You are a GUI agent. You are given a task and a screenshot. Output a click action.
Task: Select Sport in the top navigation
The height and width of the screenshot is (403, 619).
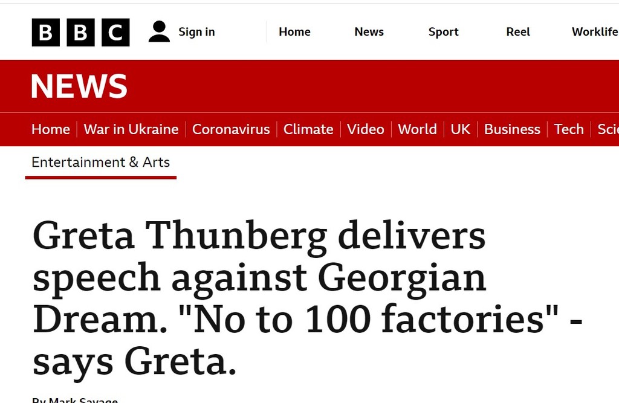[x=443, y=32]
